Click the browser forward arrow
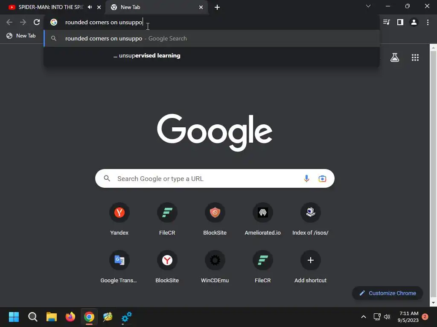 [x=23, y=22]
